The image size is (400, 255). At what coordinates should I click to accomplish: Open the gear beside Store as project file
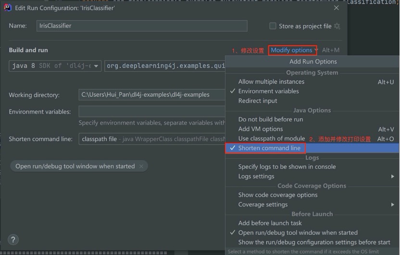(337, 26)
